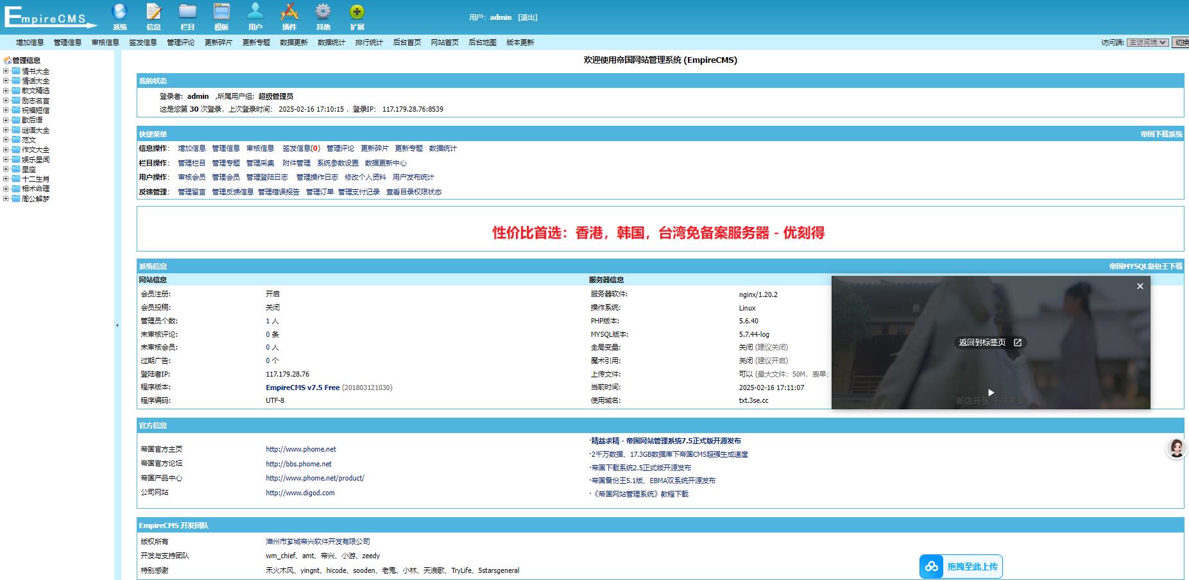Open 数据统计 from the menu bar
This screenshot has width=1189, height=580.
[x=332, y=42]
